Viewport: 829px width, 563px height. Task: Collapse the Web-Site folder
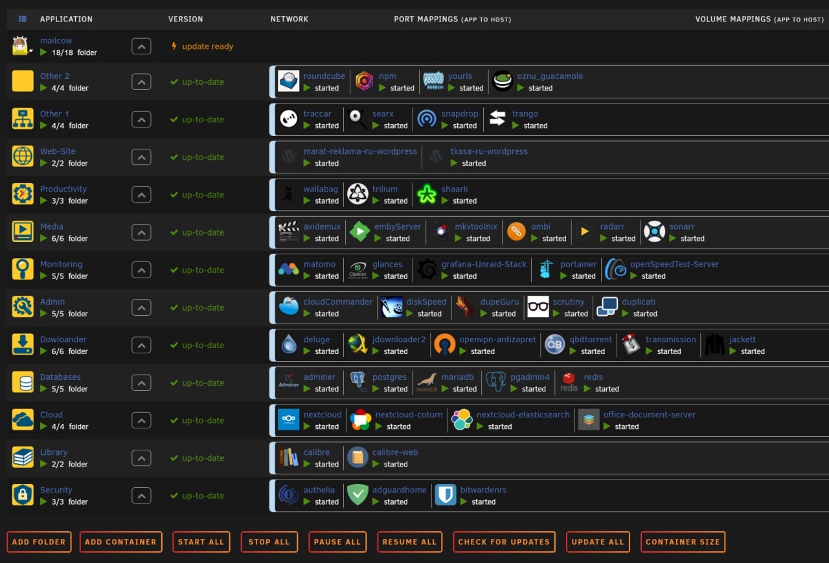pos(141,157)
